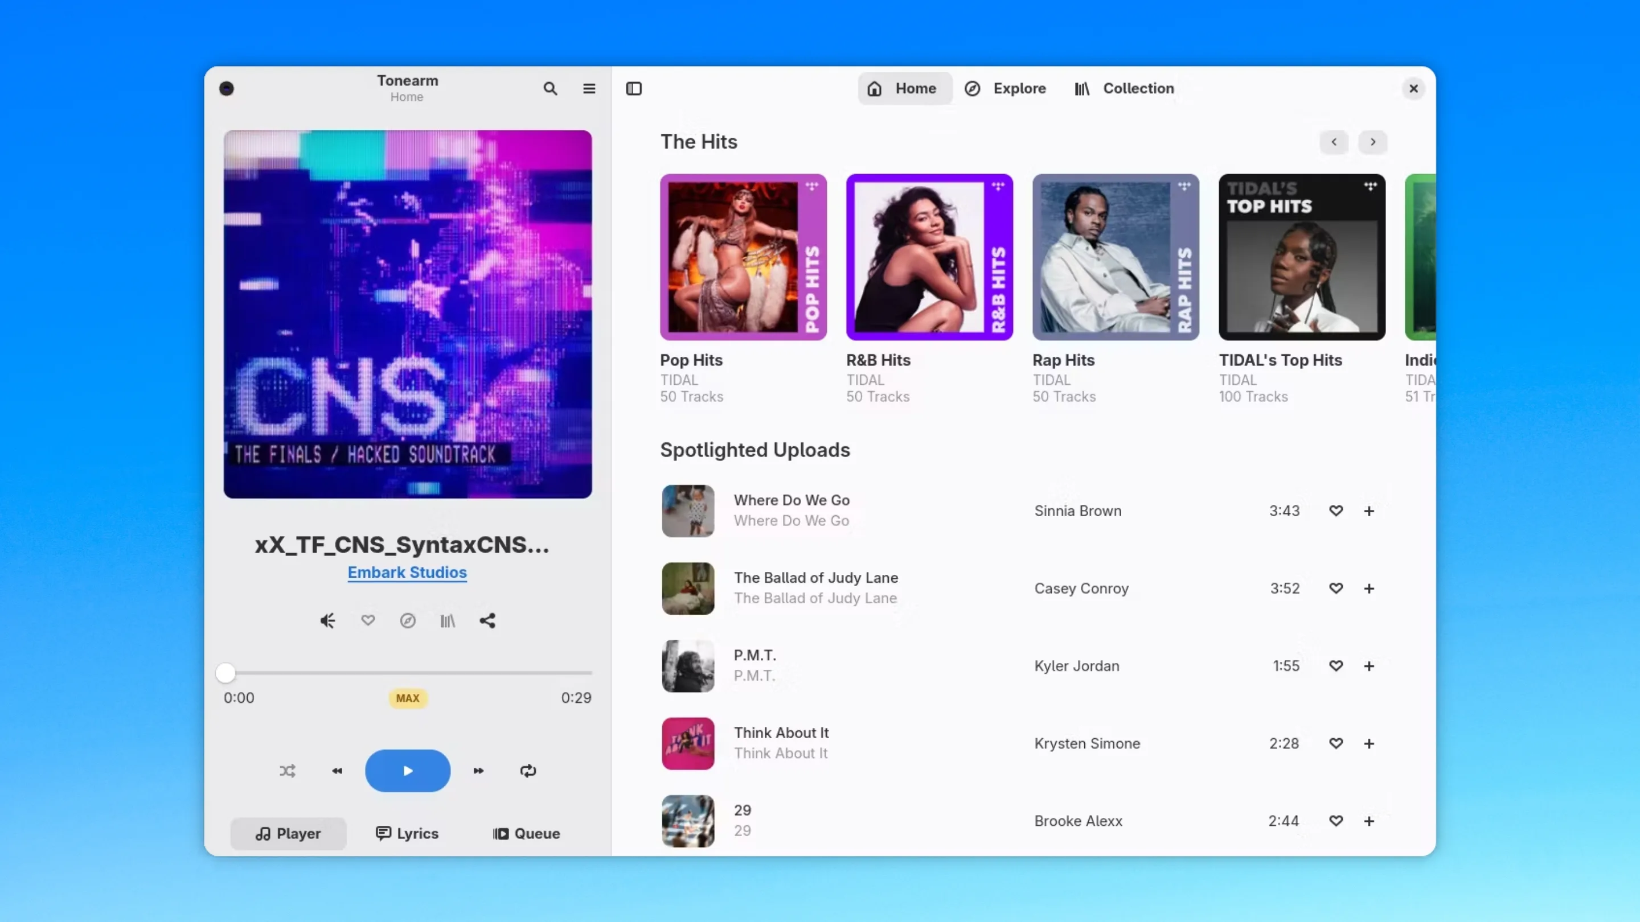Screen dimensions: 1640x922
Task: Toggle the sidebar panel icon
Action: pos(633,88)
